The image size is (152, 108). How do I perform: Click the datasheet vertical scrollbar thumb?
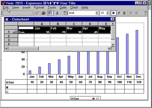(113, 33)
